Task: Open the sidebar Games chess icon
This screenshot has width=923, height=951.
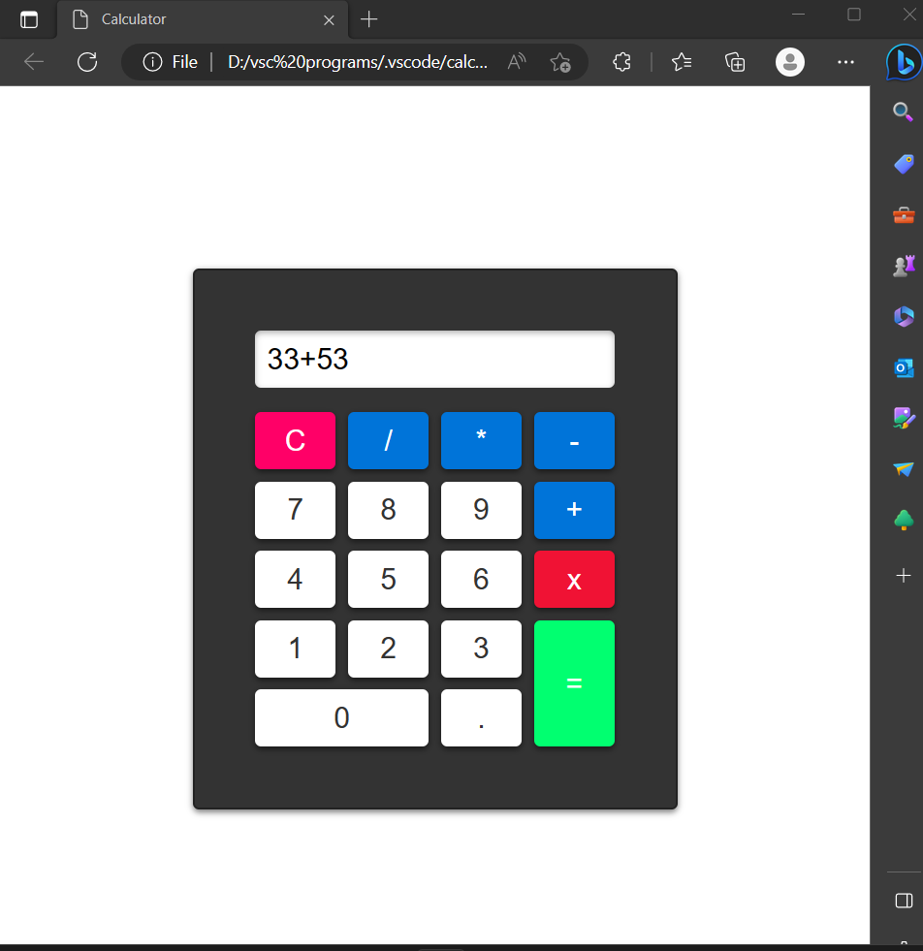Action: 904,266
